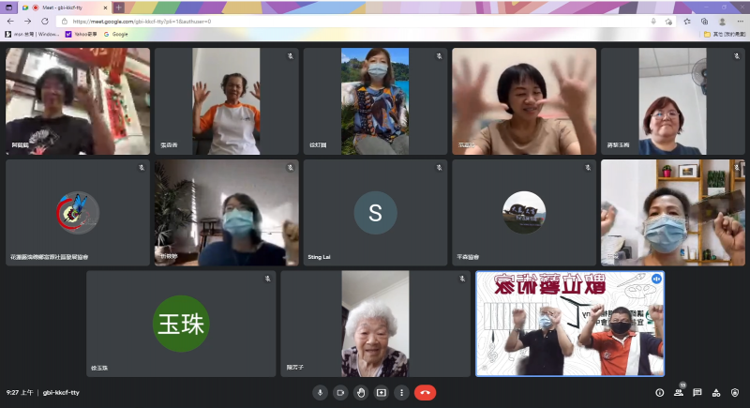
Task: Open the Google bookmark in favorites bar
Action: point(115,35)
